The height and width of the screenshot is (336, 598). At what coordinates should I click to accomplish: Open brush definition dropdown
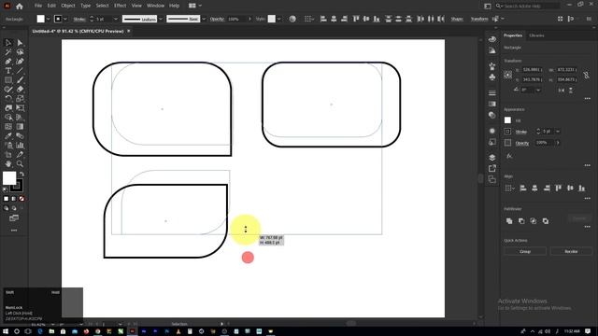204,19
